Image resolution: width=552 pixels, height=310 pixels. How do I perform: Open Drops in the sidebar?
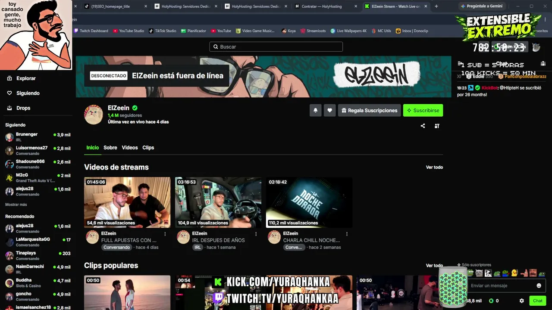(19, 108)
